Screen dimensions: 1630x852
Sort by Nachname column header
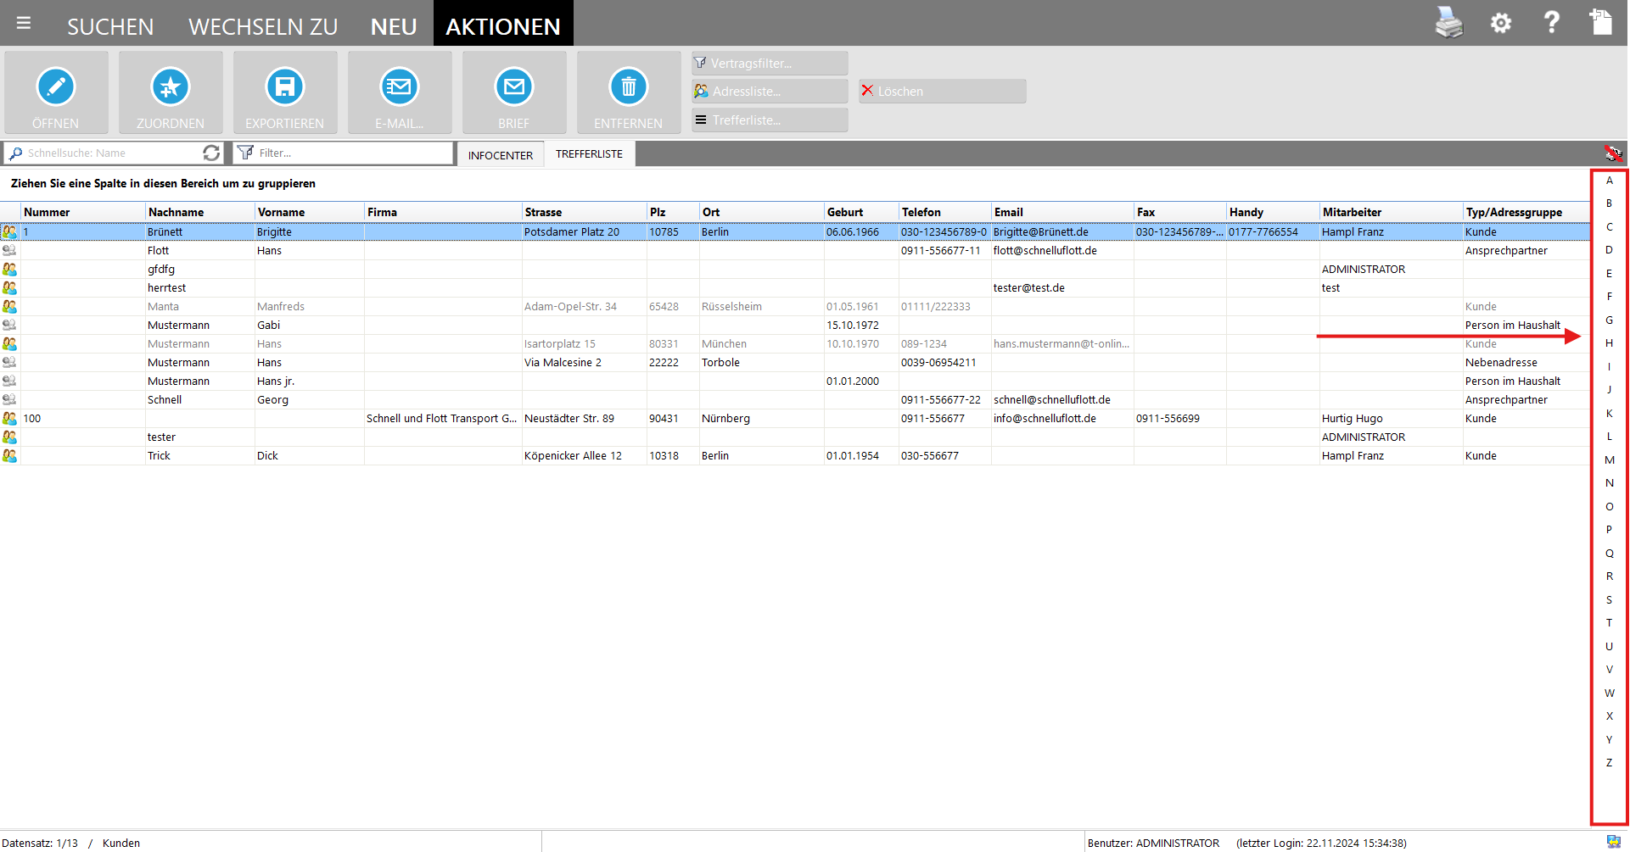coord(199,212)
